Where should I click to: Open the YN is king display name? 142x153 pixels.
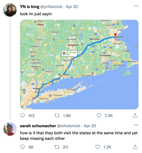(x=29, y=7)
